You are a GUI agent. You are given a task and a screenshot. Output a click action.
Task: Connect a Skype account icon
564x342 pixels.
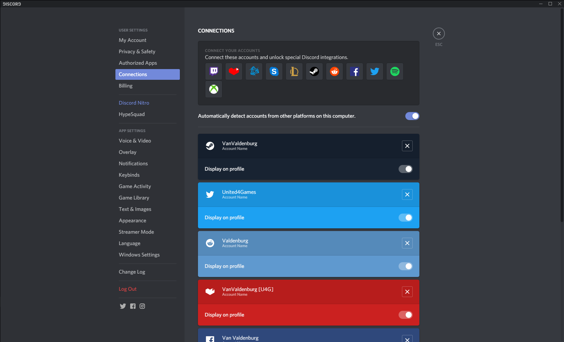pyautogui.click(x=274, y=71)
